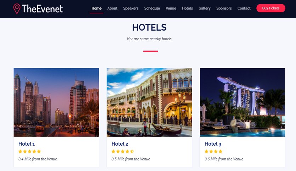Navigate to the Venue section
The image size is (296, 171).
(x=171, y=8)
